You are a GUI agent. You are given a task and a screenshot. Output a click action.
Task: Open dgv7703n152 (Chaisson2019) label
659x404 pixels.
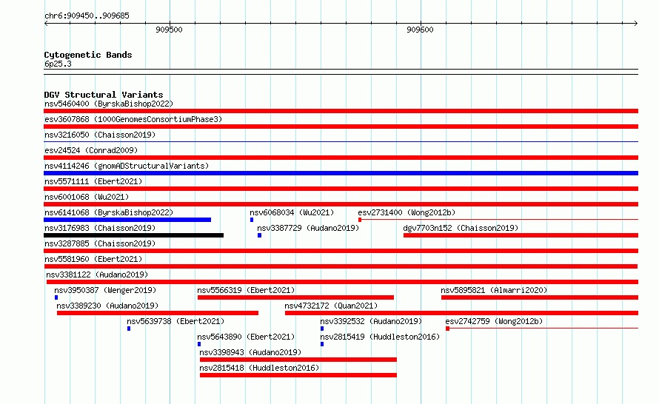(x=461, y=228)
